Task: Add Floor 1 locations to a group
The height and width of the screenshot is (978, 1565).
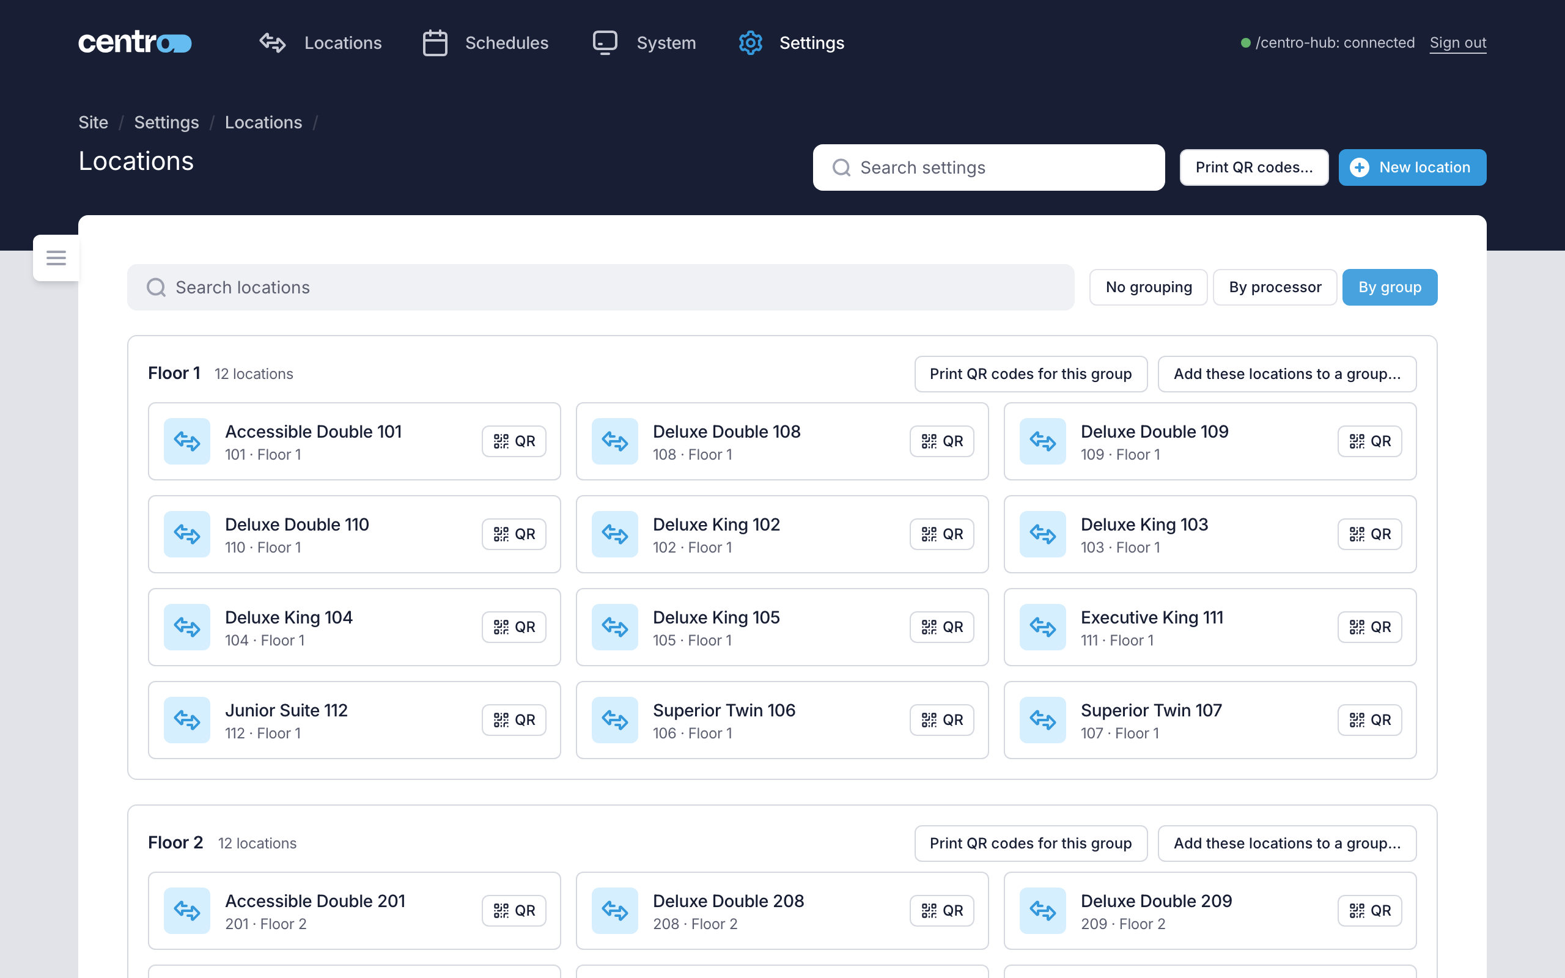Action: [x=1287, y=374]
